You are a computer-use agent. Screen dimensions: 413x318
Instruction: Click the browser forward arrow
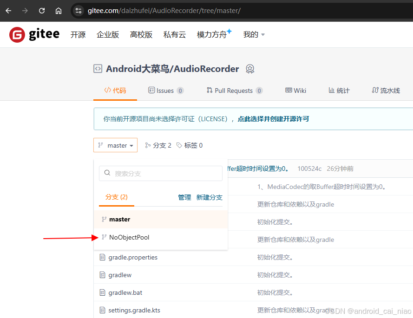[x=25, y=11]
